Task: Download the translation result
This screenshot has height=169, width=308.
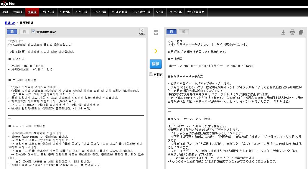Action: coord(283,32)
